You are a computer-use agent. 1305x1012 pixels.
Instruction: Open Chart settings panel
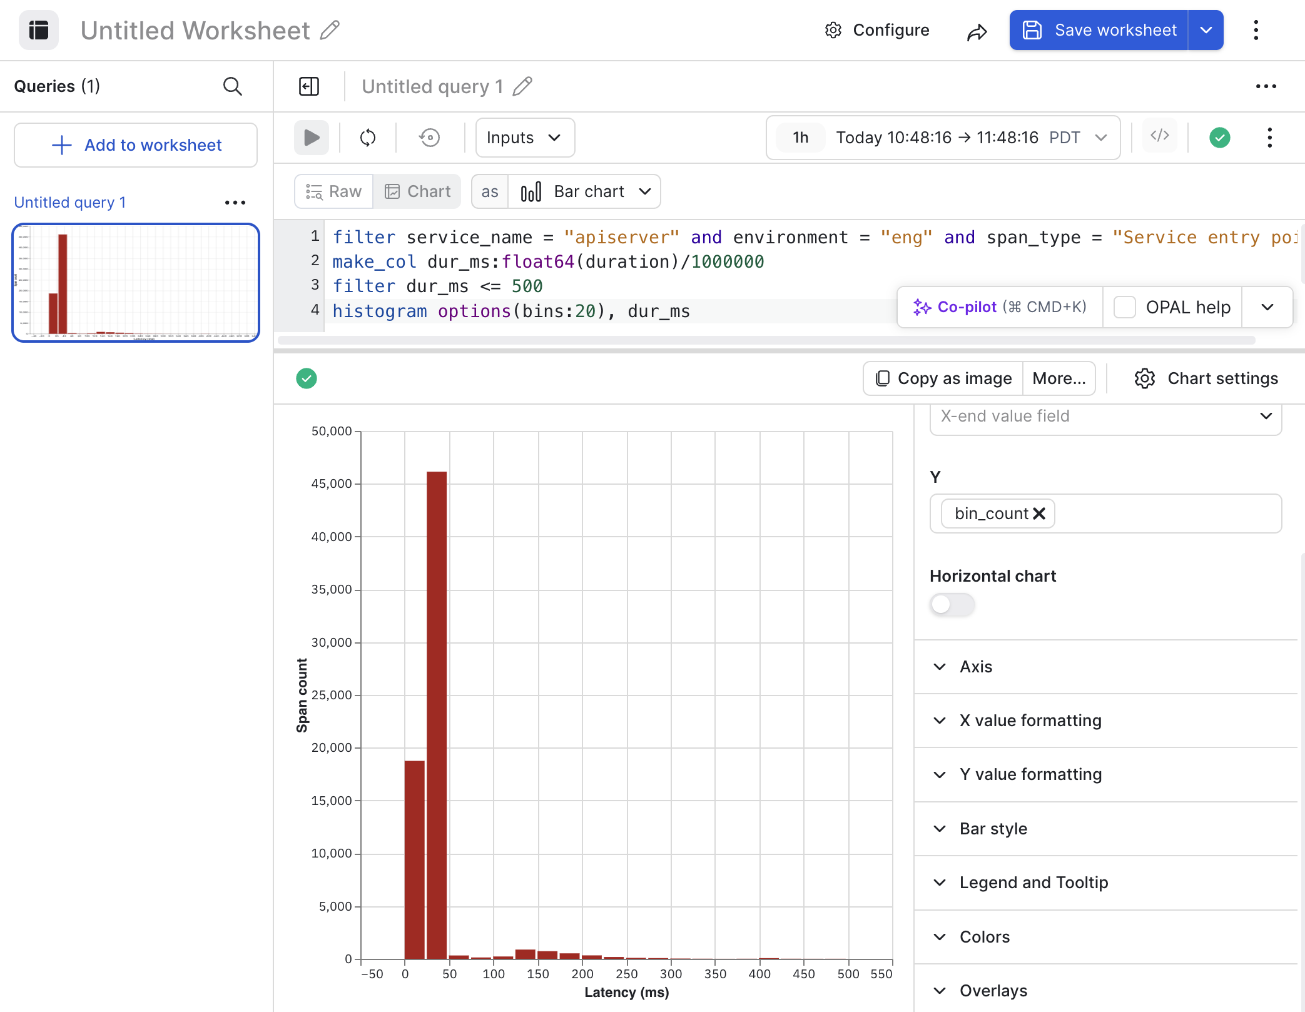click(x=1206, y=378)
